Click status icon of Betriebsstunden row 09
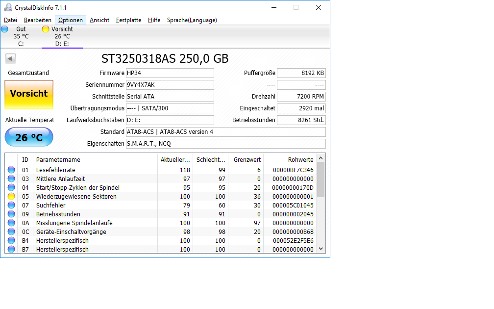The height and width of the screenshot is (309, 494). pos(11,214)
